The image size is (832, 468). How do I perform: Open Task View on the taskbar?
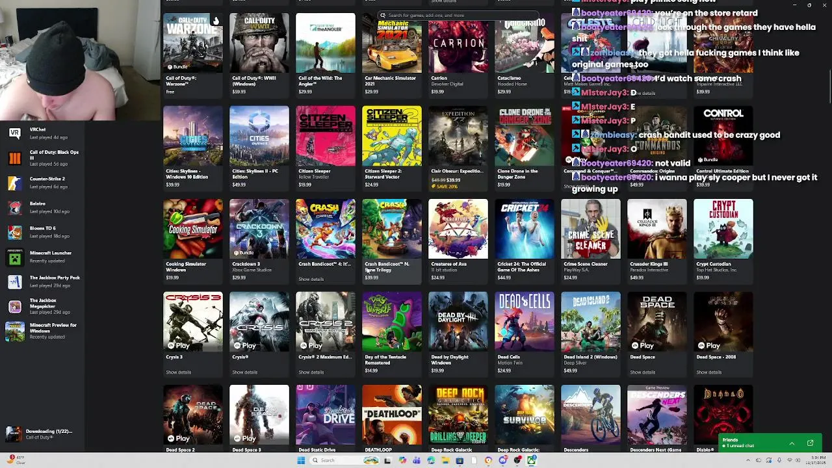coord(387,460)
